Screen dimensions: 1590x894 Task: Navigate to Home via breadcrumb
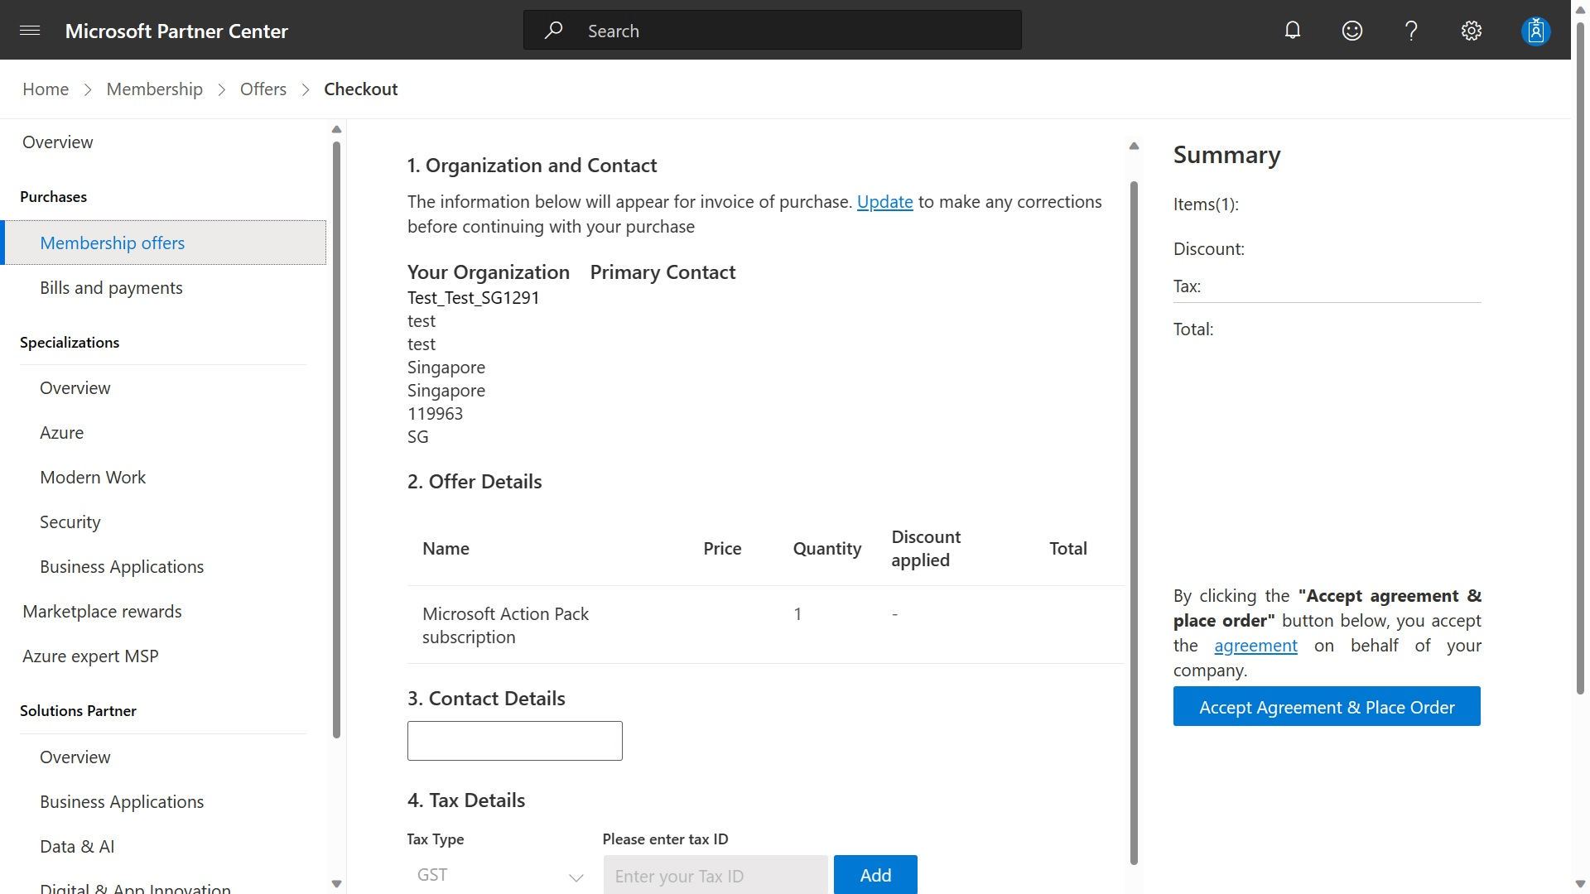[x=46, y=89]
